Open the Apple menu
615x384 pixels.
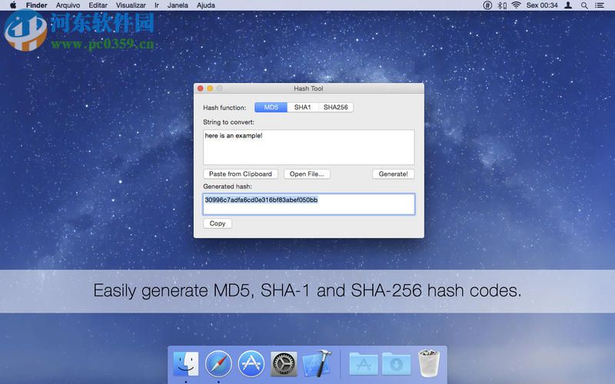pos(13,5)
